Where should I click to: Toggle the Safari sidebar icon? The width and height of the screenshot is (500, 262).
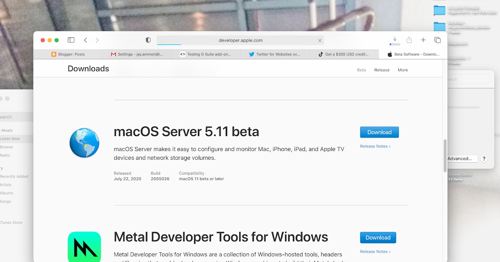click(x=71, y=40)
